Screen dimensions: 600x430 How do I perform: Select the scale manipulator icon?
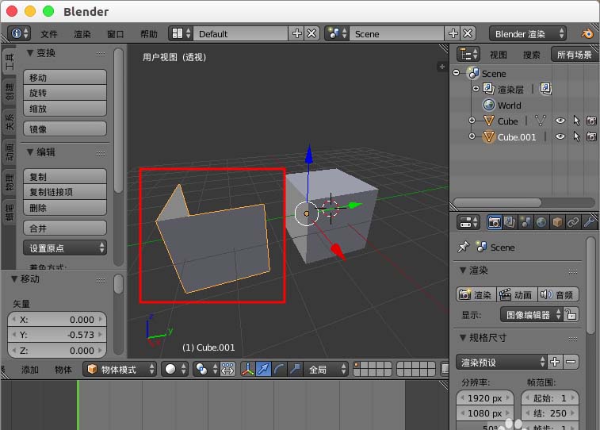(295, 369)
